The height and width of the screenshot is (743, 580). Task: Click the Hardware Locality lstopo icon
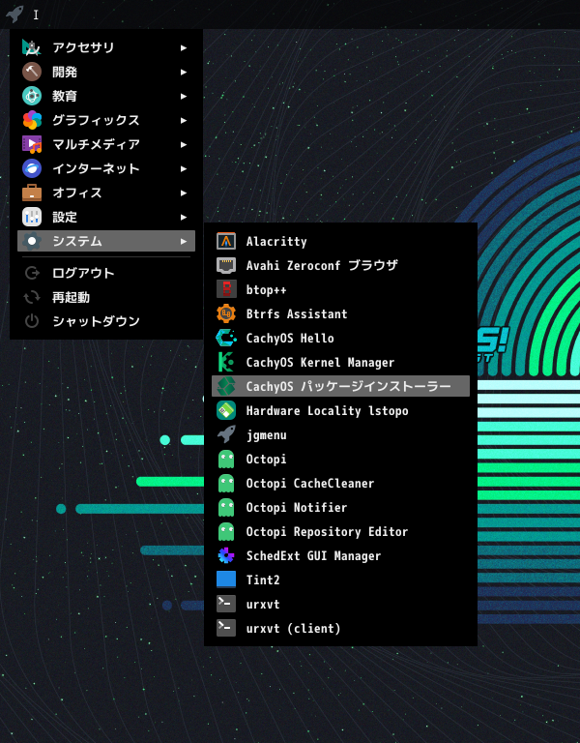pos(226,410)
